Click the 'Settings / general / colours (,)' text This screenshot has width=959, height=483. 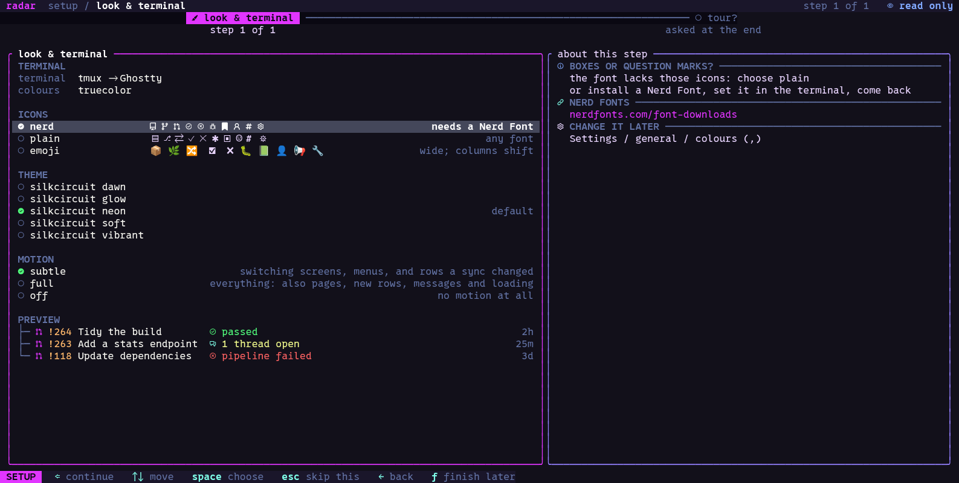click(x=665, y=139)
